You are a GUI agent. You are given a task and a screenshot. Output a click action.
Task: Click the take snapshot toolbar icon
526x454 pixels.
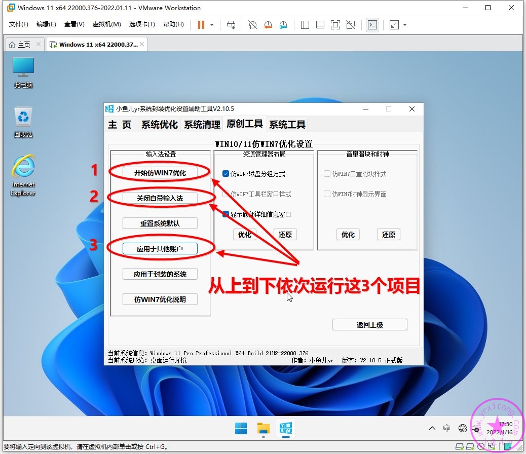tap(252, 25)
